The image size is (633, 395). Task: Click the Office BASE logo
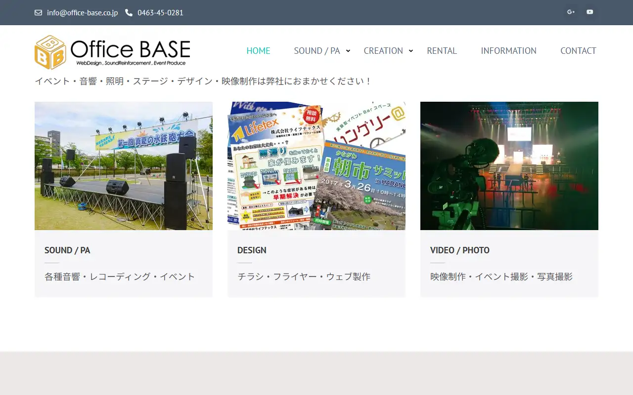point(112,52)
